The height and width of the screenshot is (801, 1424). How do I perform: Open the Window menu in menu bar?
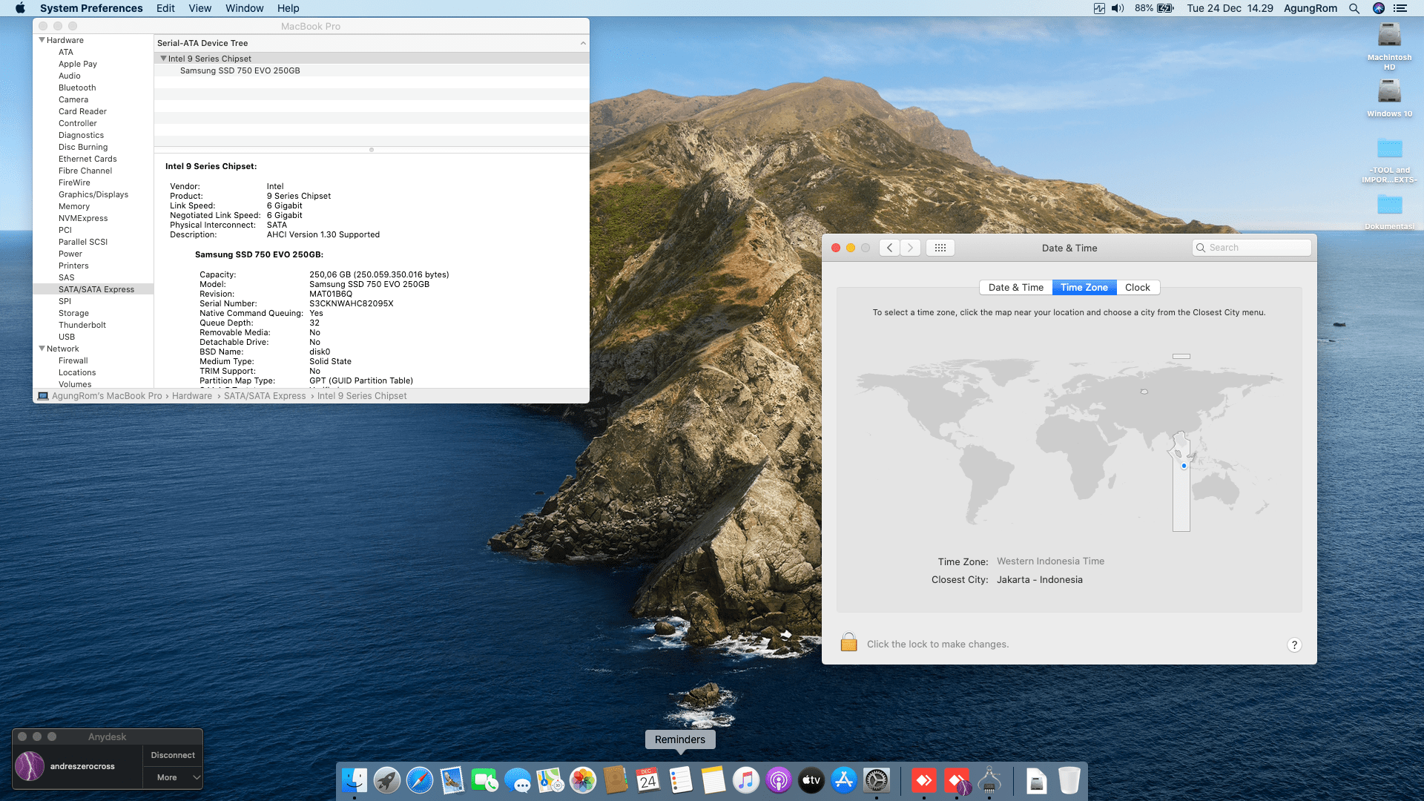(x=244, y=8)
